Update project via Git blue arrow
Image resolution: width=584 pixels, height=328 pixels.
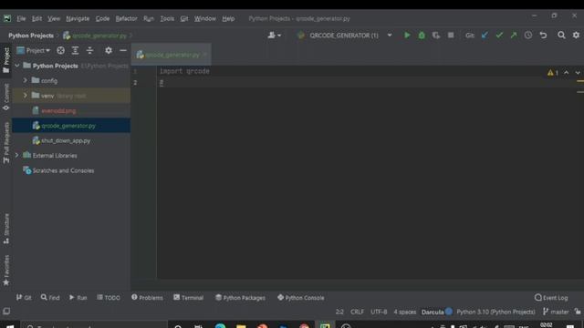[x=485, y=36]
